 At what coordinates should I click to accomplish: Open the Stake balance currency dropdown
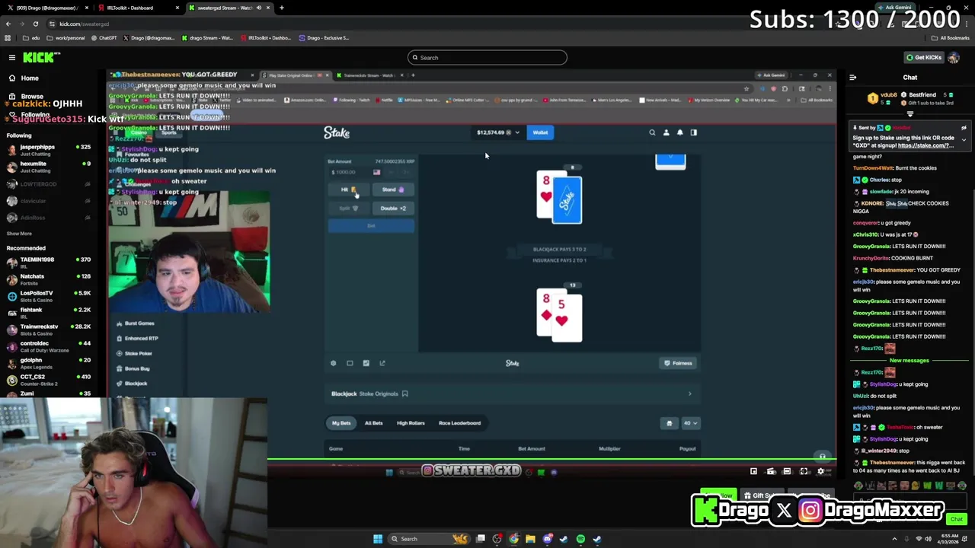(x=498, y=132)
